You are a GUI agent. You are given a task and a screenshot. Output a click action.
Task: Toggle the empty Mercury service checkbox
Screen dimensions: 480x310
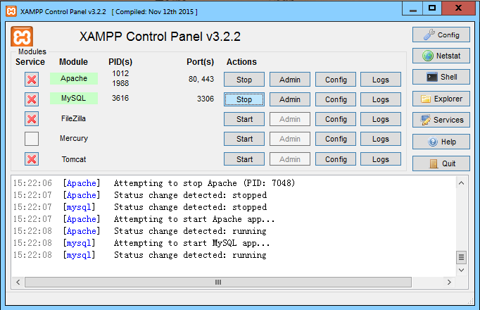tap(32, 139)
